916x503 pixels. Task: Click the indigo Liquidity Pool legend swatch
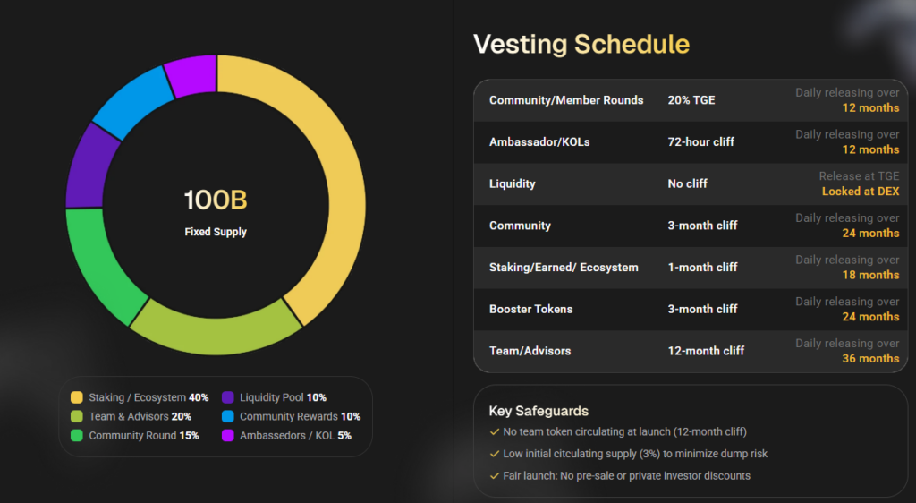pos(228,397)
